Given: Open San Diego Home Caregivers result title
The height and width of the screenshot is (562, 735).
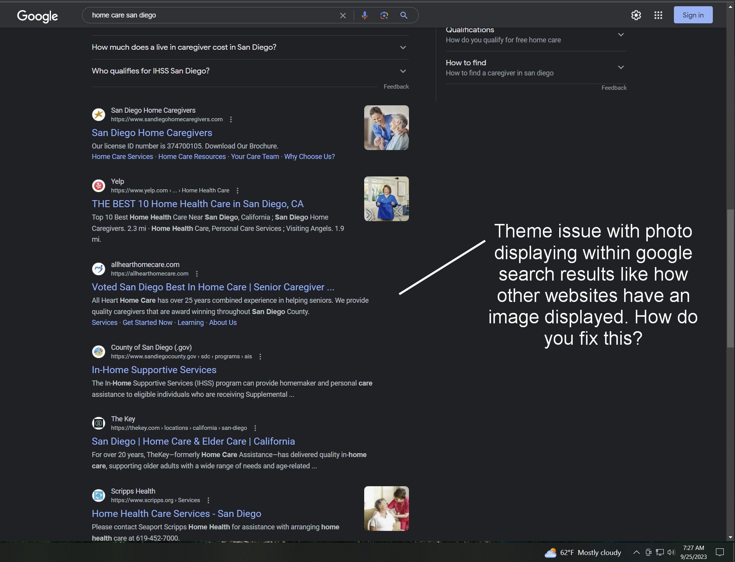Looking at the screenshot, I should [x=152, y=133].
